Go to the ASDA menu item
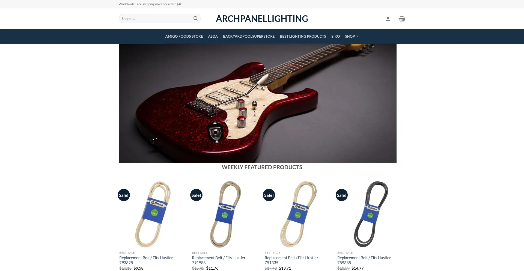This screenshot has height=271, width=524. click(213, 36)
